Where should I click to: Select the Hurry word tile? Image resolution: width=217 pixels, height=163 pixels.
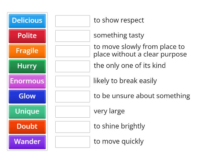pyautogui.click(x=27, y=66)
